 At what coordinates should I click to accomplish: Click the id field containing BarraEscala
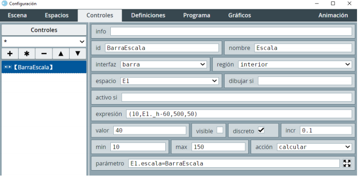162,48
